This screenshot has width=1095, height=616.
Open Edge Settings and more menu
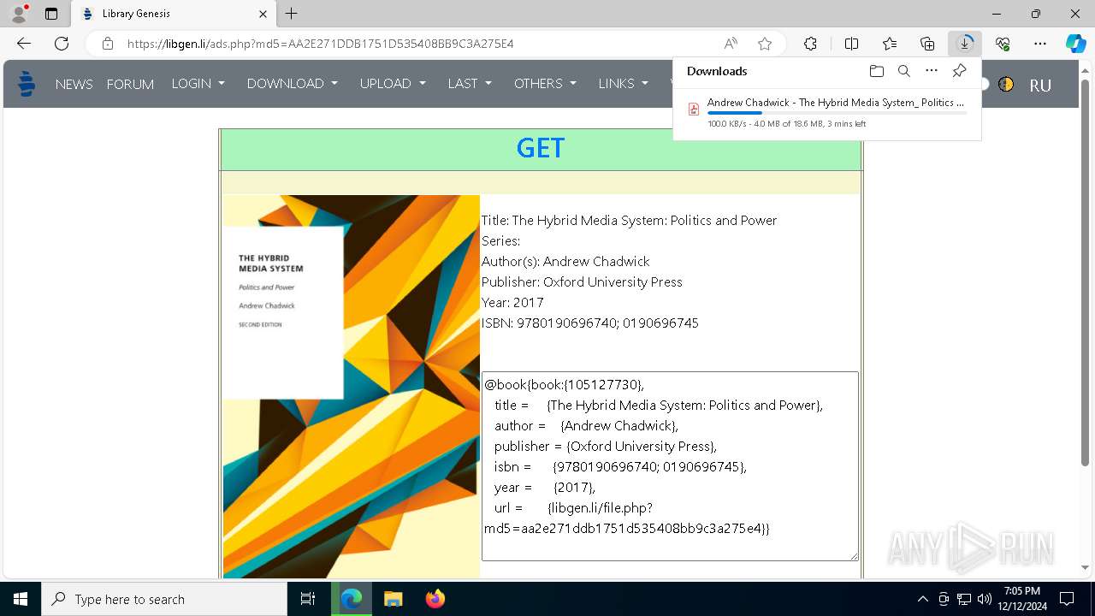tap(1040, 44)
